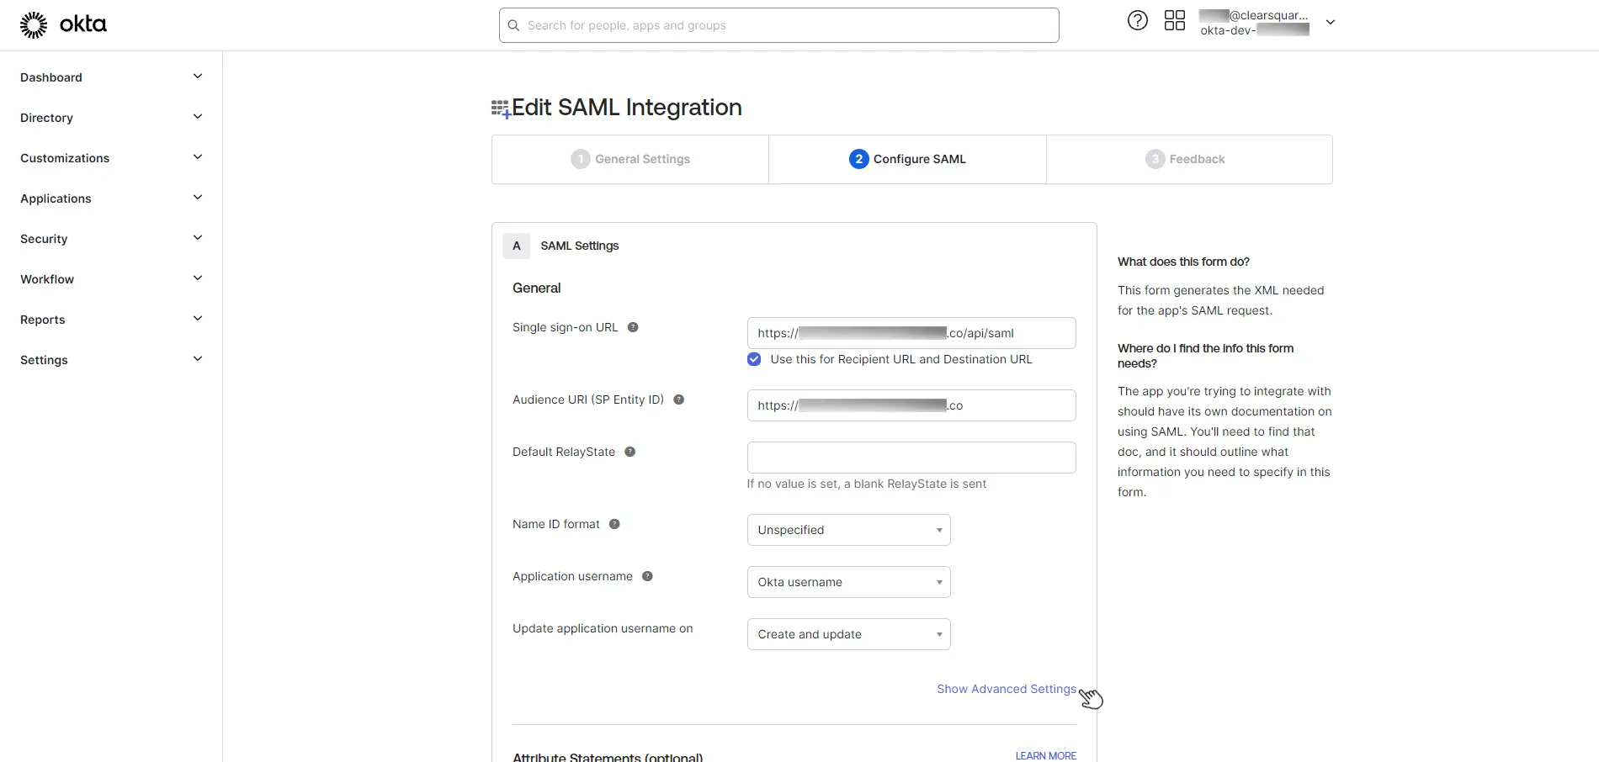Open the help question-mark icon
1599x762 pixels.
point(1137,20)
